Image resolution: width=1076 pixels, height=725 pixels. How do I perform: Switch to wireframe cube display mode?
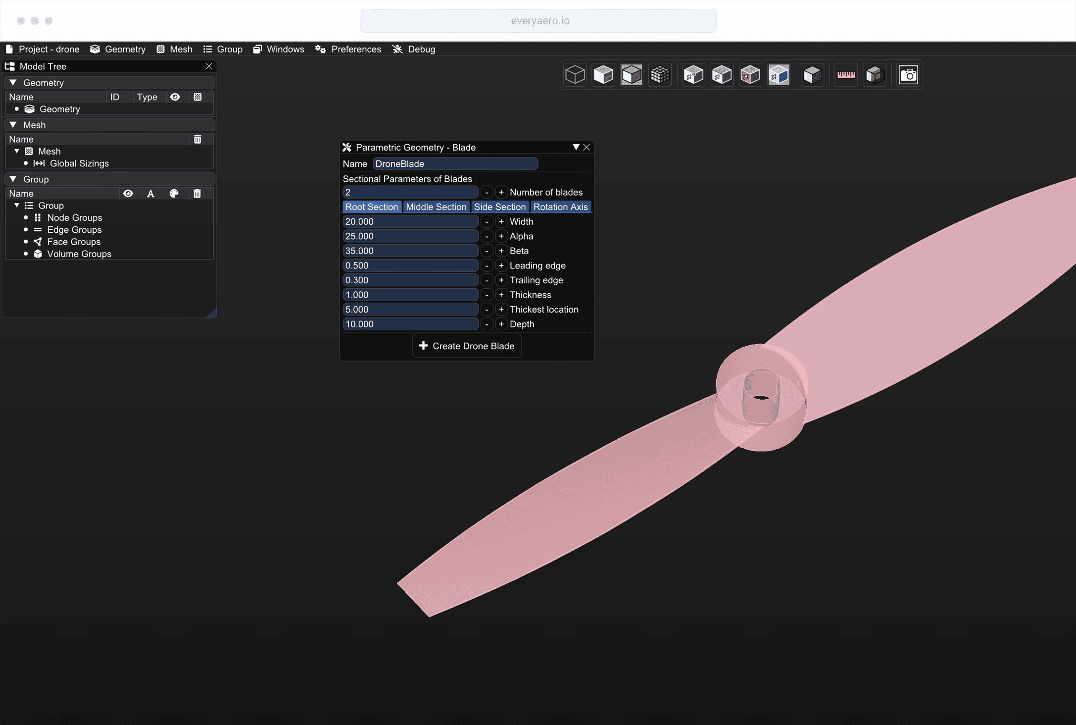575,75
